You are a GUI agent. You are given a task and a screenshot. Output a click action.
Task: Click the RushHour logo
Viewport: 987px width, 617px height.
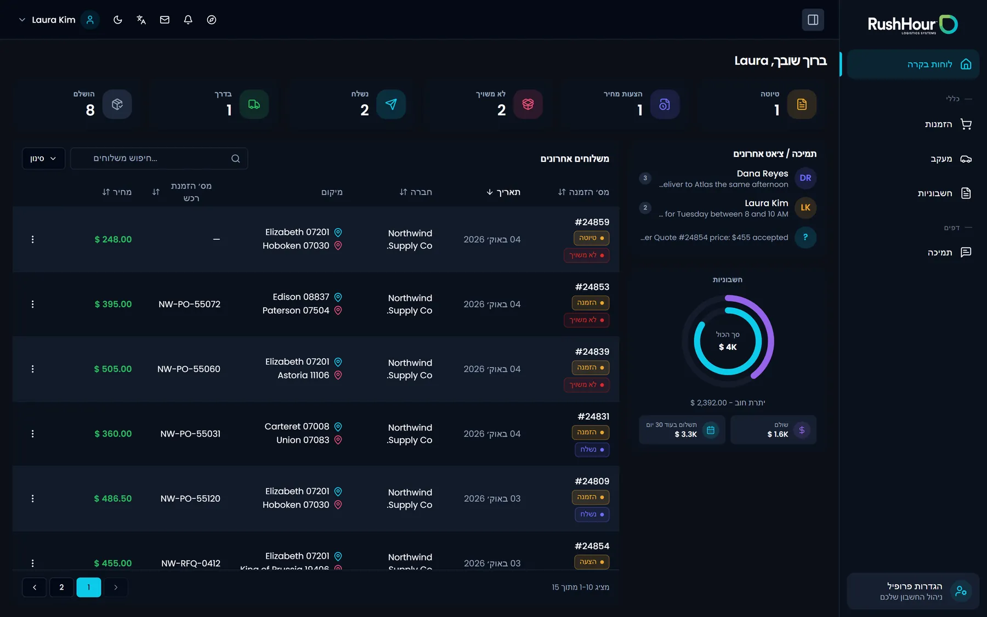912,25
